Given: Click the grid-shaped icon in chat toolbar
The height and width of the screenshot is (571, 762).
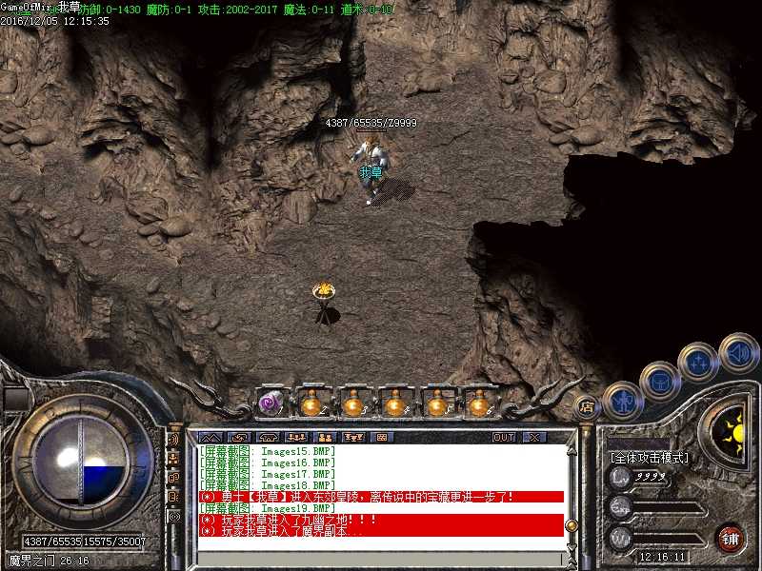Looking at the screenshot, I should 382,437.
